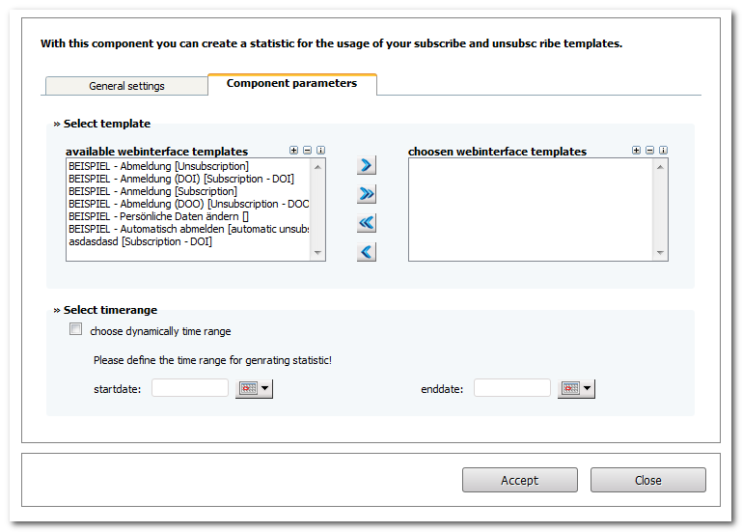The image size is (742, 532).
Task: Click plus icon above available templates list
Action: pos(294,151)
